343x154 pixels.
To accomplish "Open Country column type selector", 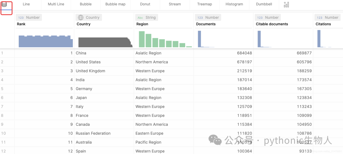I will tap(89, 17).
